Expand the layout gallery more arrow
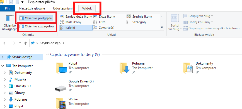 tap(162, 27)
